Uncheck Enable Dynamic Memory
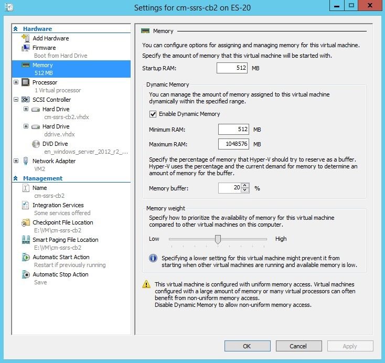This screenshot has height=363, width=385. click(153, 114)
